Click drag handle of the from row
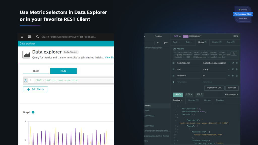Viewport: 258px width, 145px height. 173,69
